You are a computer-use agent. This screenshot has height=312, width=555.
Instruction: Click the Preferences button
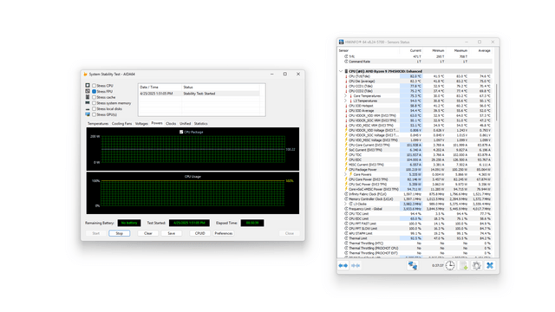[224, 233]
